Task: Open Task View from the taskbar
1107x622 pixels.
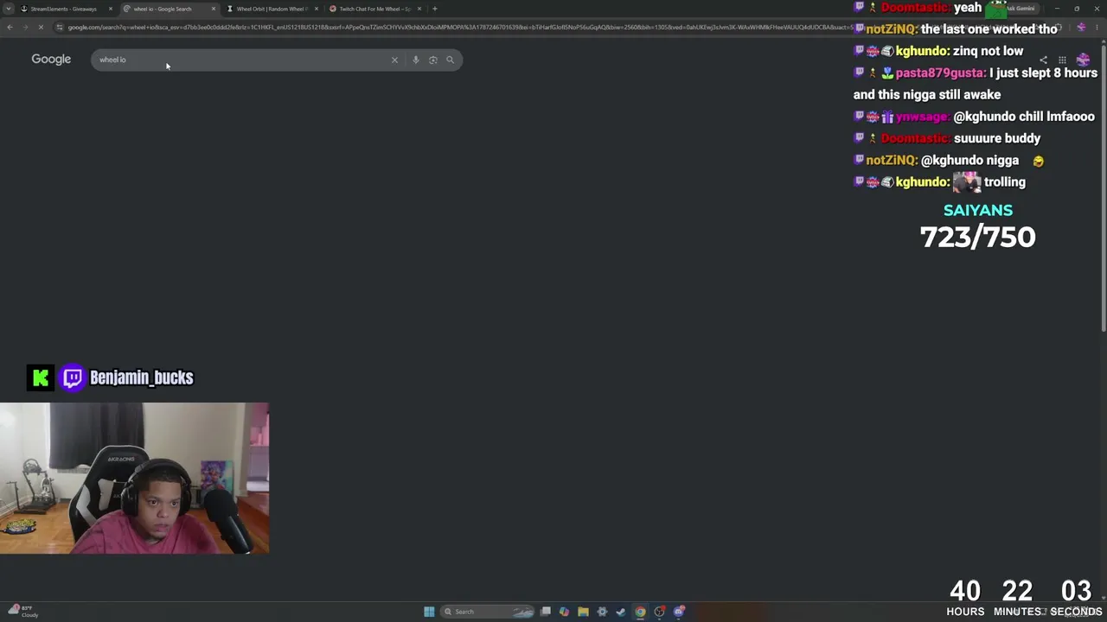Action: tap(546, 612)
